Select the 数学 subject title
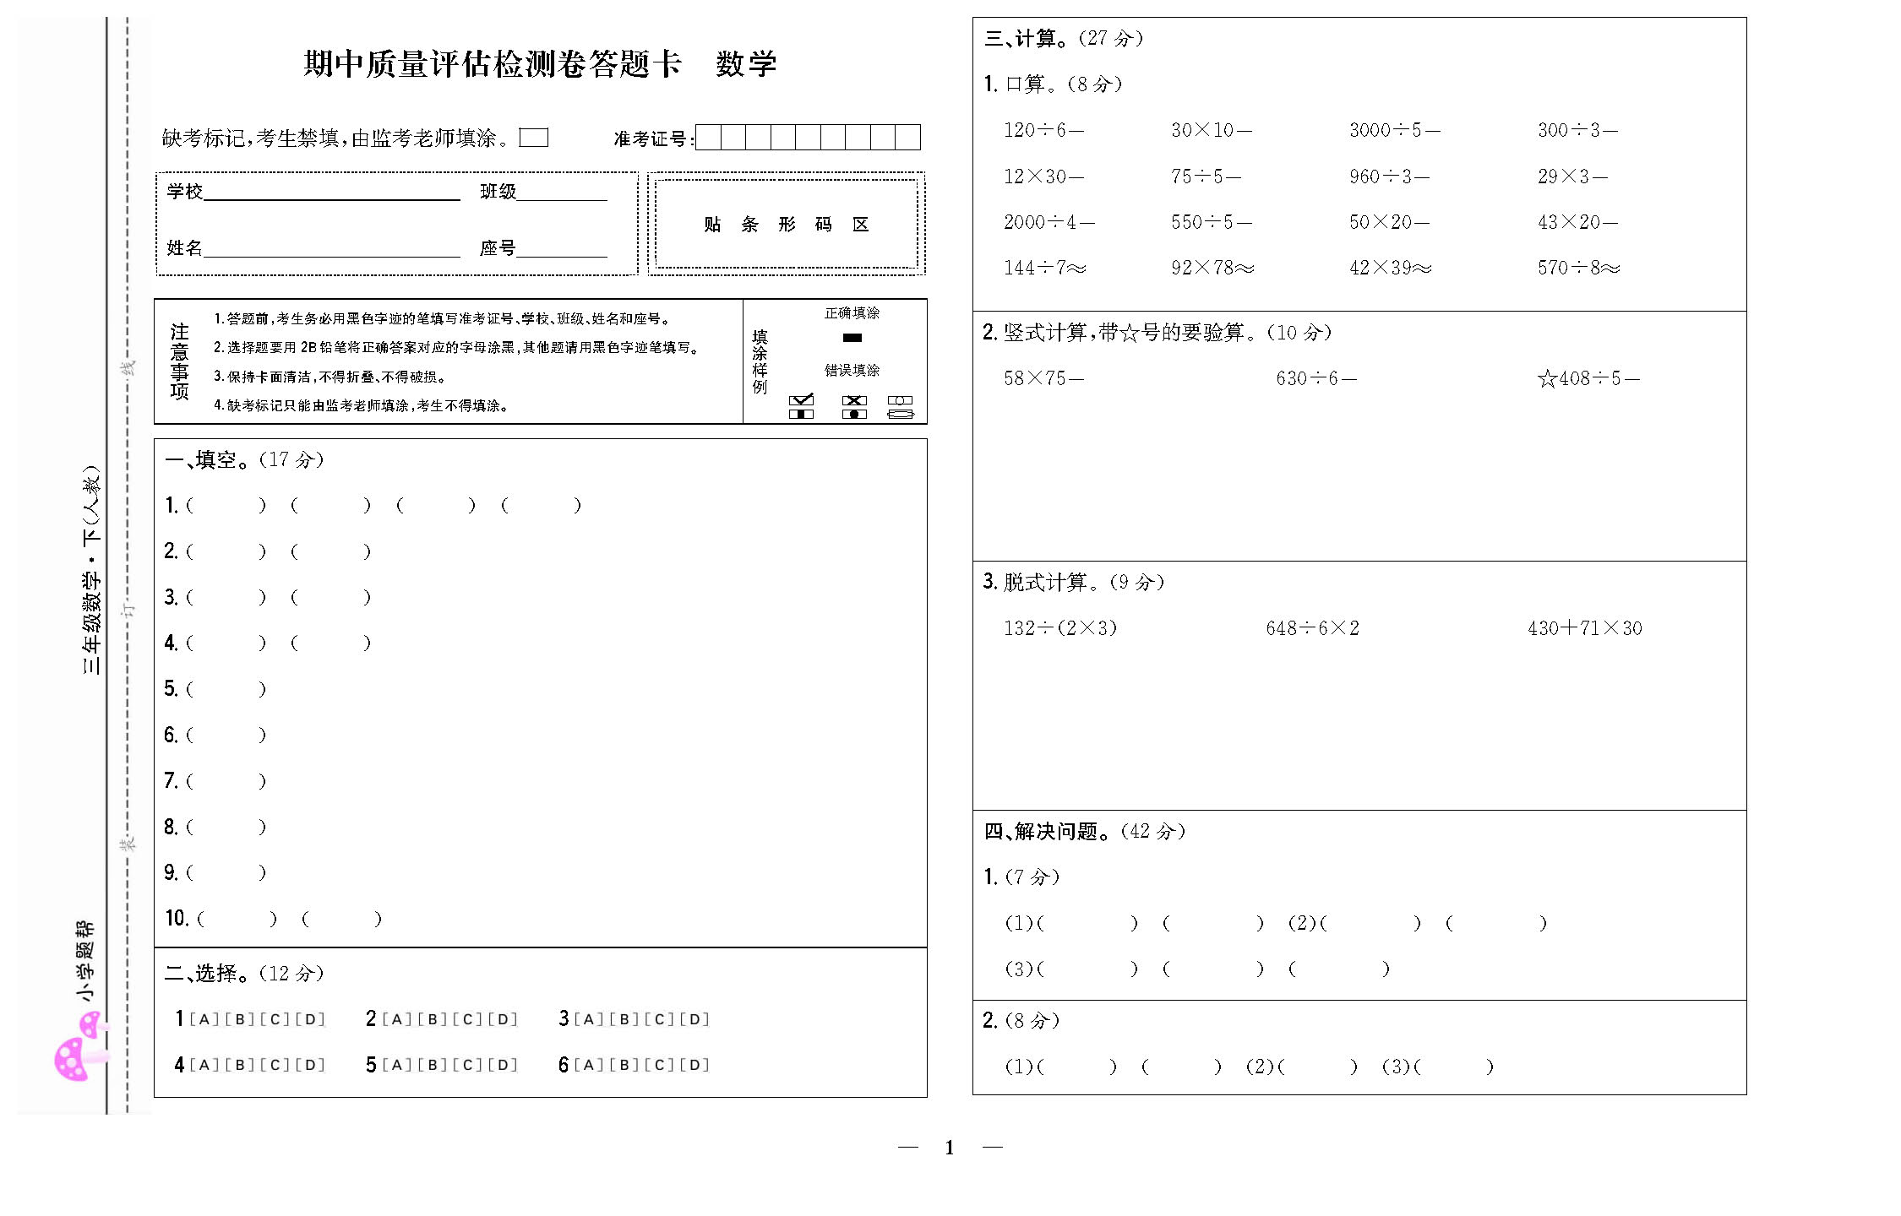 coord(746,64)
